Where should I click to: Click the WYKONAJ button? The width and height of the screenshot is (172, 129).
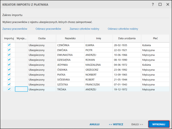coord(159,124)
